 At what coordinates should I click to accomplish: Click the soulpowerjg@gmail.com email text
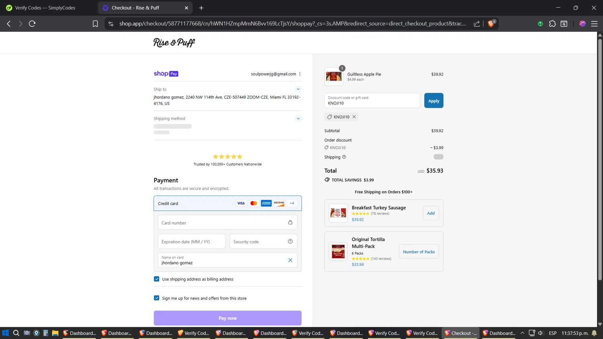[273, 74]
